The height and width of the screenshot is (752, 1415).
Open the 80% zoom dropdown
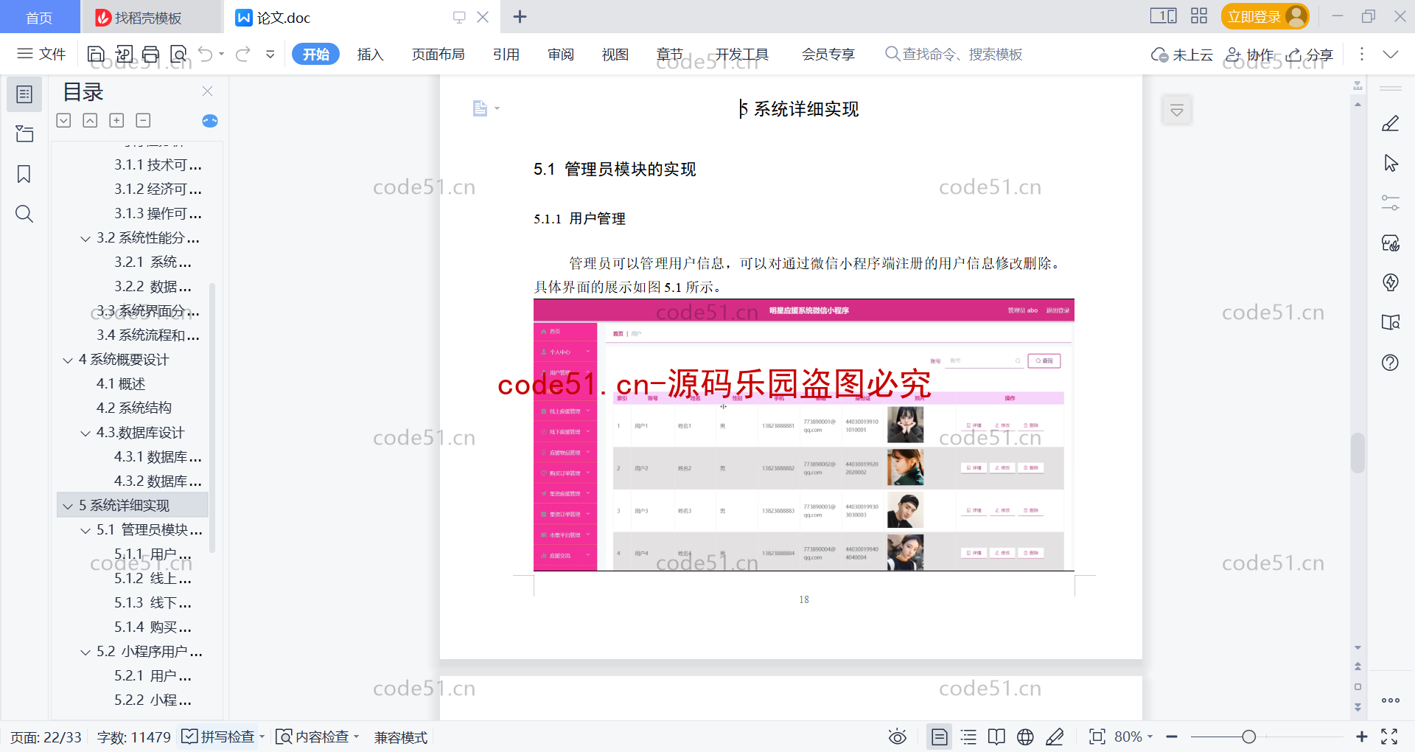click(1133, 737)
